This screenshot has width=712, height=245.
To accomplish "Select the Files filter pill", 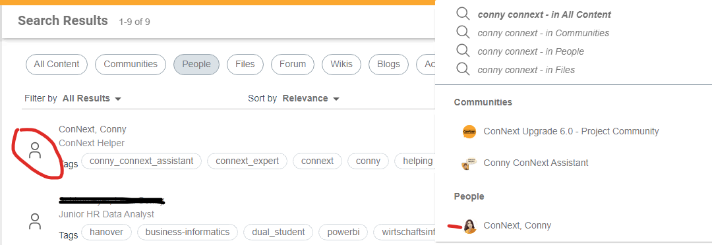I will 245,65.
